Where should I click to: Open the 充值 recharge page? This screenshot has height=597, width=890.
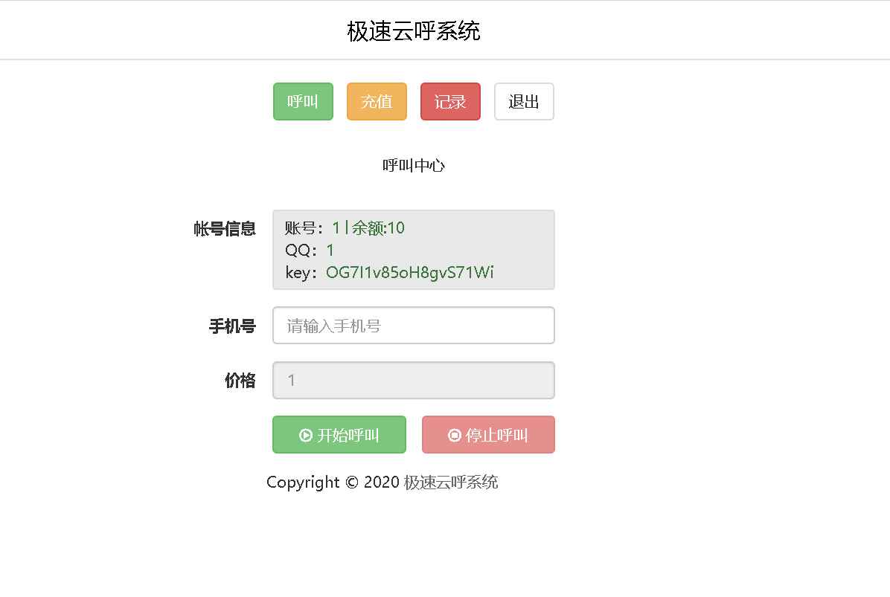377,102
